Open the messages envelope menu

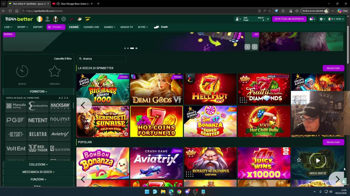pos(312,19)
